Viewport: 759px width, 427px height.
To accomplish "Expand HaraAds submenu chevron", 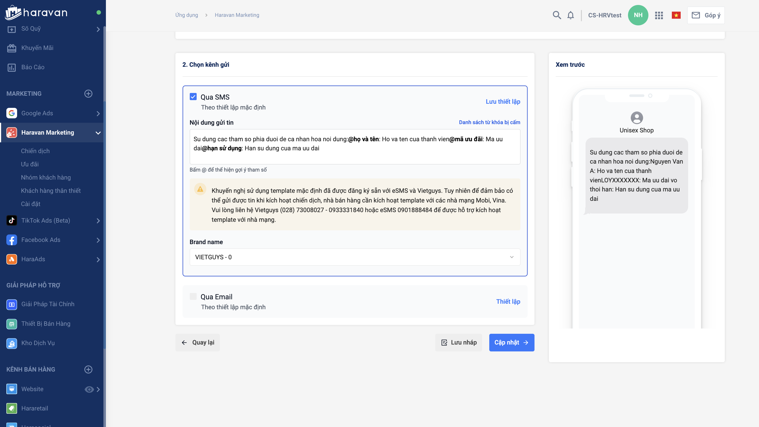I will [98, 260].
